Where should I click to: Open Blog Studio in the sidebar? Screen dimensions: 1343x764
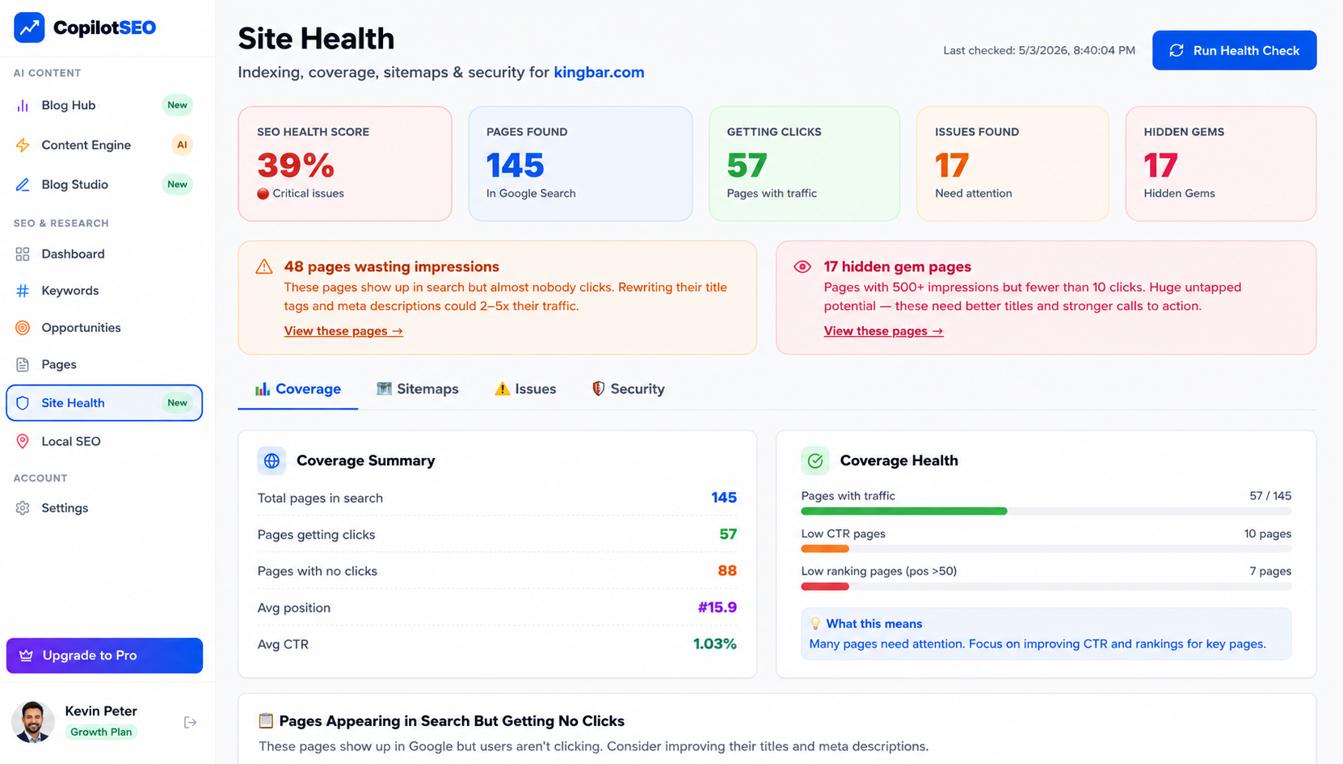104,185
